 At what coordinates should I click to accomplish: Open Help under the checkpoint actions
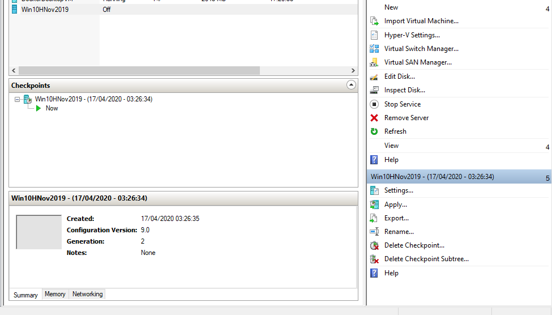click(x=391, y=273)
